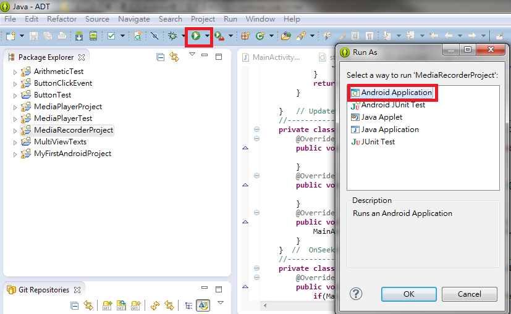Expand the ArithmeticTest project
Screen dimensions: 511x314
point(15,72)
